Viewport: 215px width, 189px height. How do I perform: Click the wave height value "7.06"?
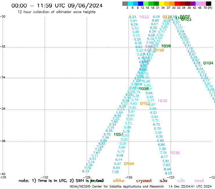pos(115,172)
